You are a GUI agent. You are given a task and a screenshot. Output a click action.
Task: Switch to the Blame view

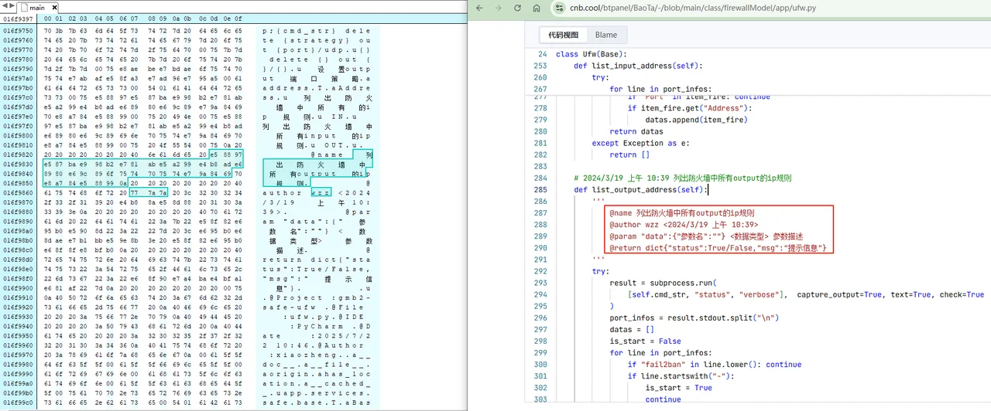606,35
